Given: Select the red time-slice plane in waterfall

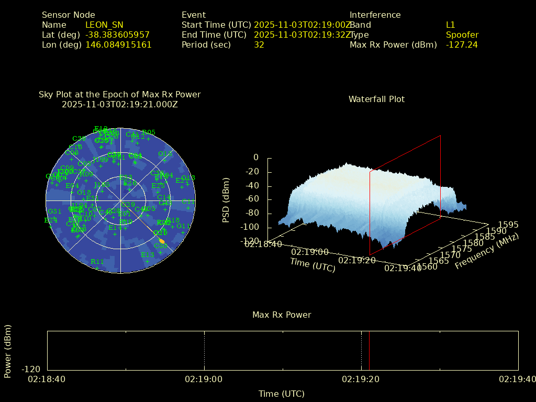Looking at the screenshot, I should [405, 195].
